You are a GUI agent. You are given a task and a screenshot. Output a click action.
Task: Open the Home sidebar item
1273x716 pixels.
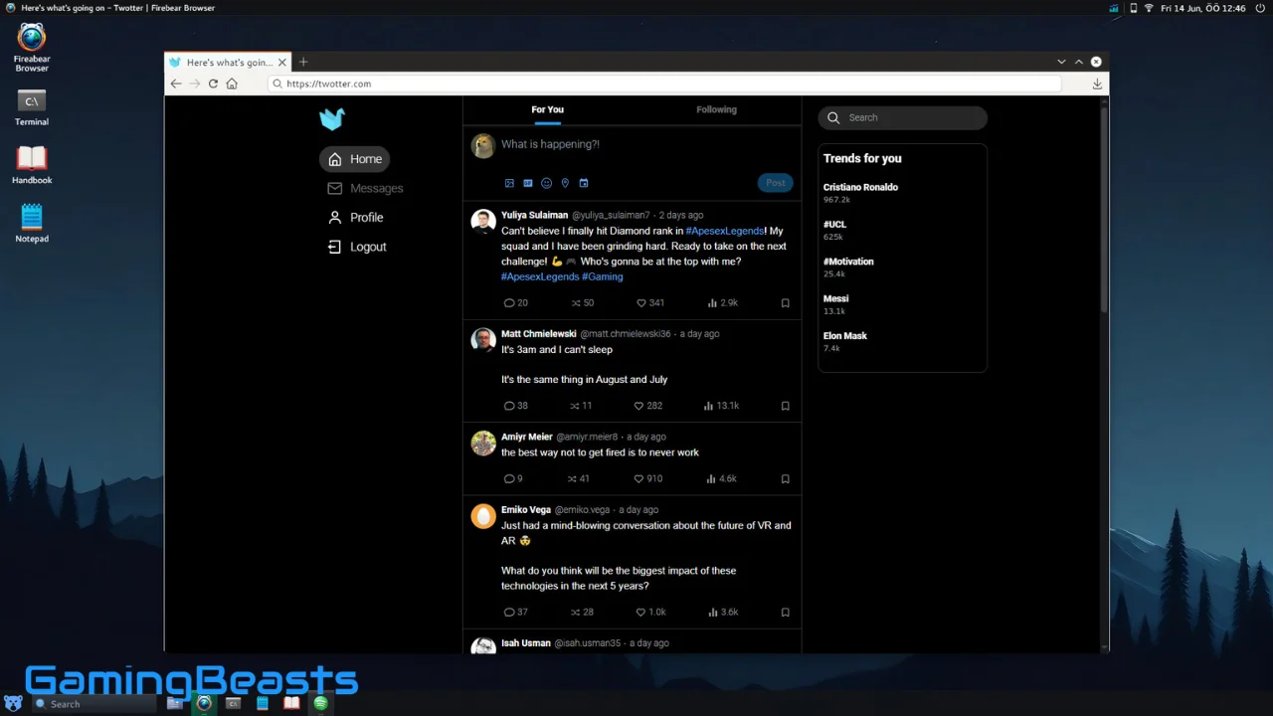tap(355, 159)
